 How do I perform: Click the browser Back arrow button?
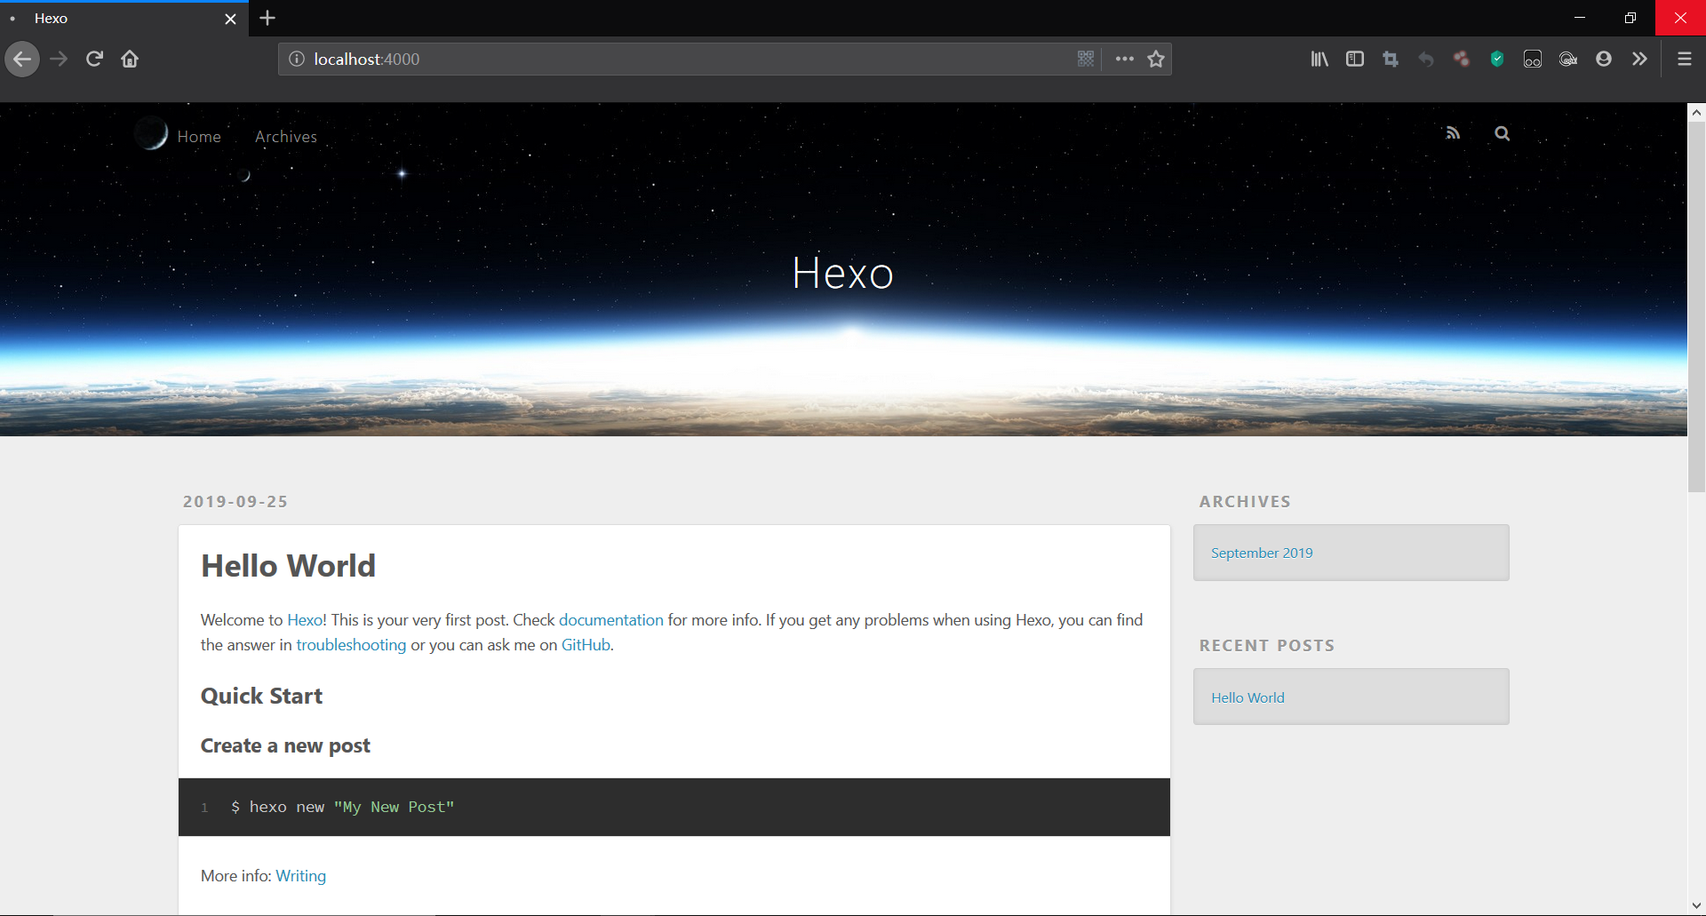tap(22, 60)
